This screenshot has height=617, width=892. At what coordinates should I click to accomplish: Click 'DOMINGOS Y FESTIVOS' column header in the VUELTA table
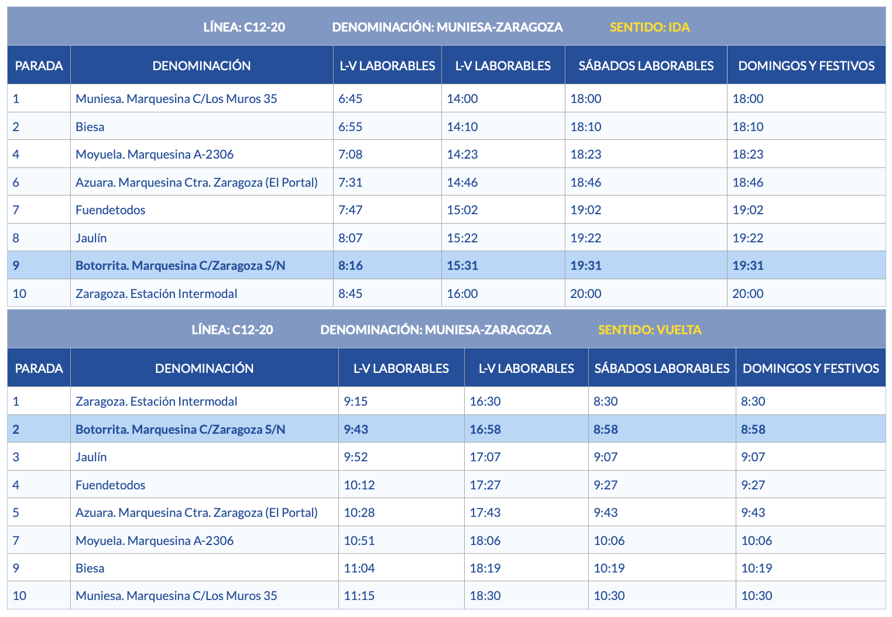(x=811, y=368)
